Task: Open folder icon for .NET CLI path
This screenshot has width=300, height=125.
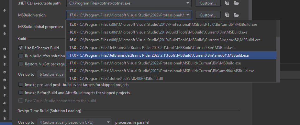Action: 237,3
